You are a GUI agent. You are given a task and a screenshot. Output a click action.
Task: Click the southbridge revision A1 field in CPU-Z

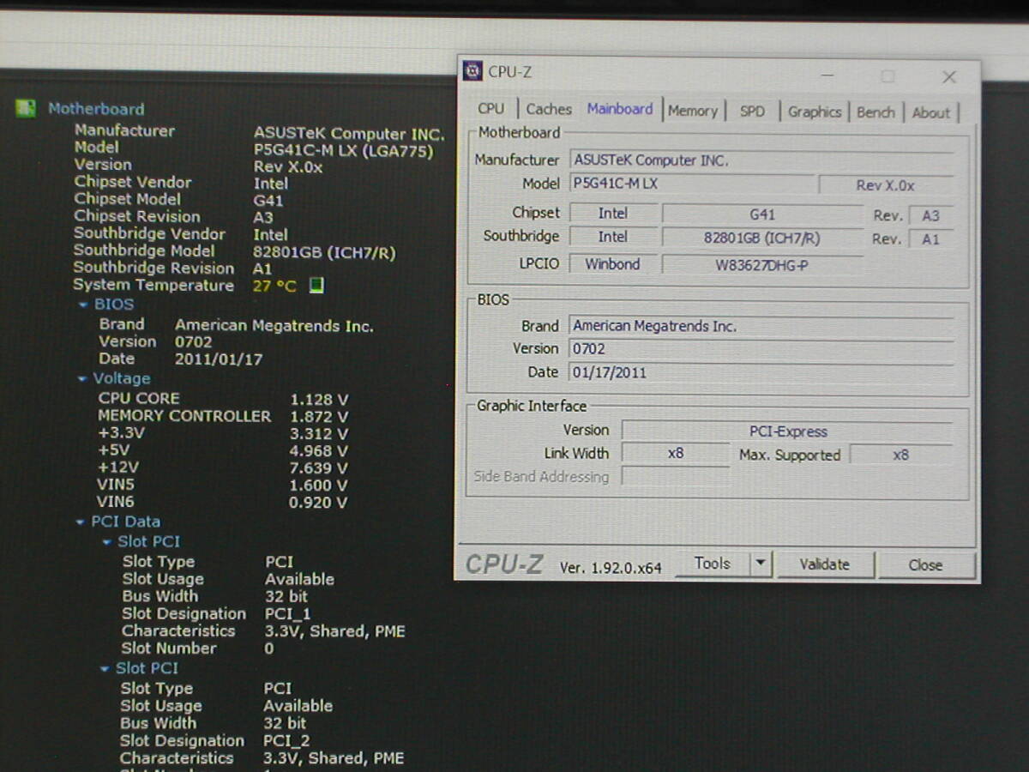point(931,240)
